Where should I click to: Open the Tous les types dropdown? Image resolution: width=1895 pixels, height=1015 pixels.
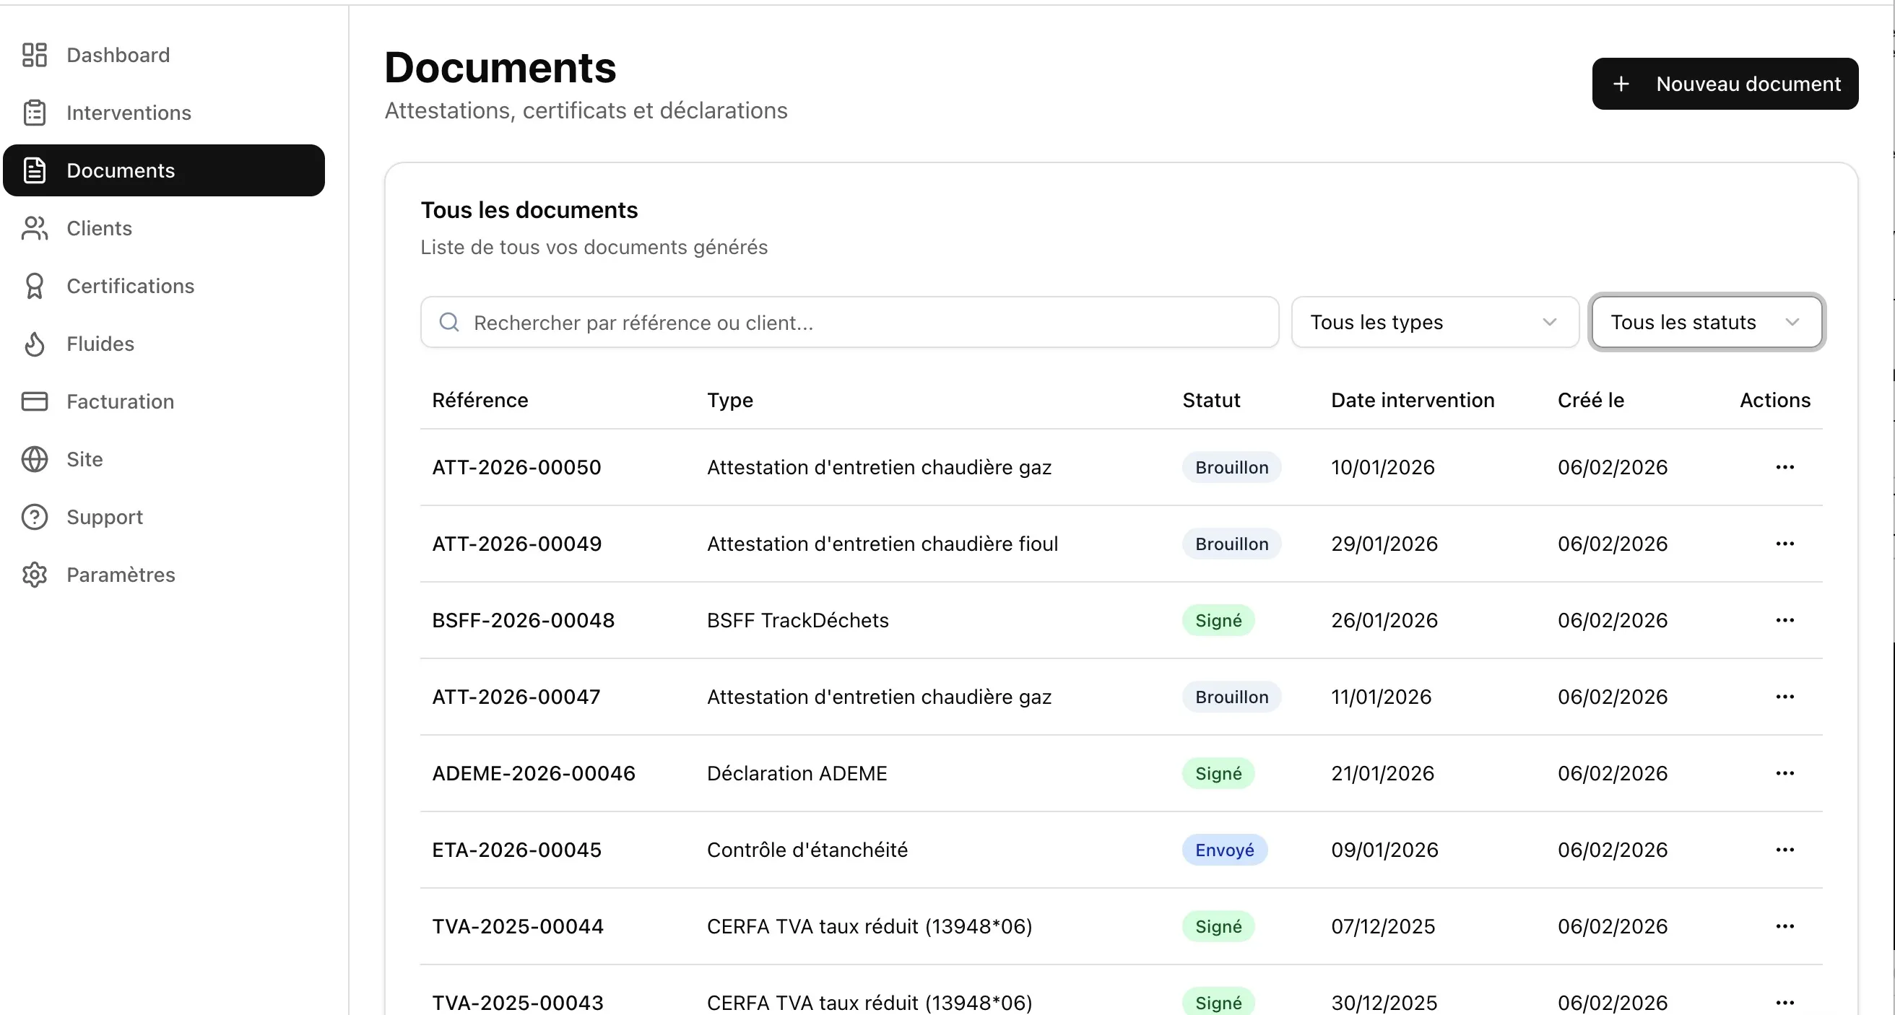(x=1434, y=322)
